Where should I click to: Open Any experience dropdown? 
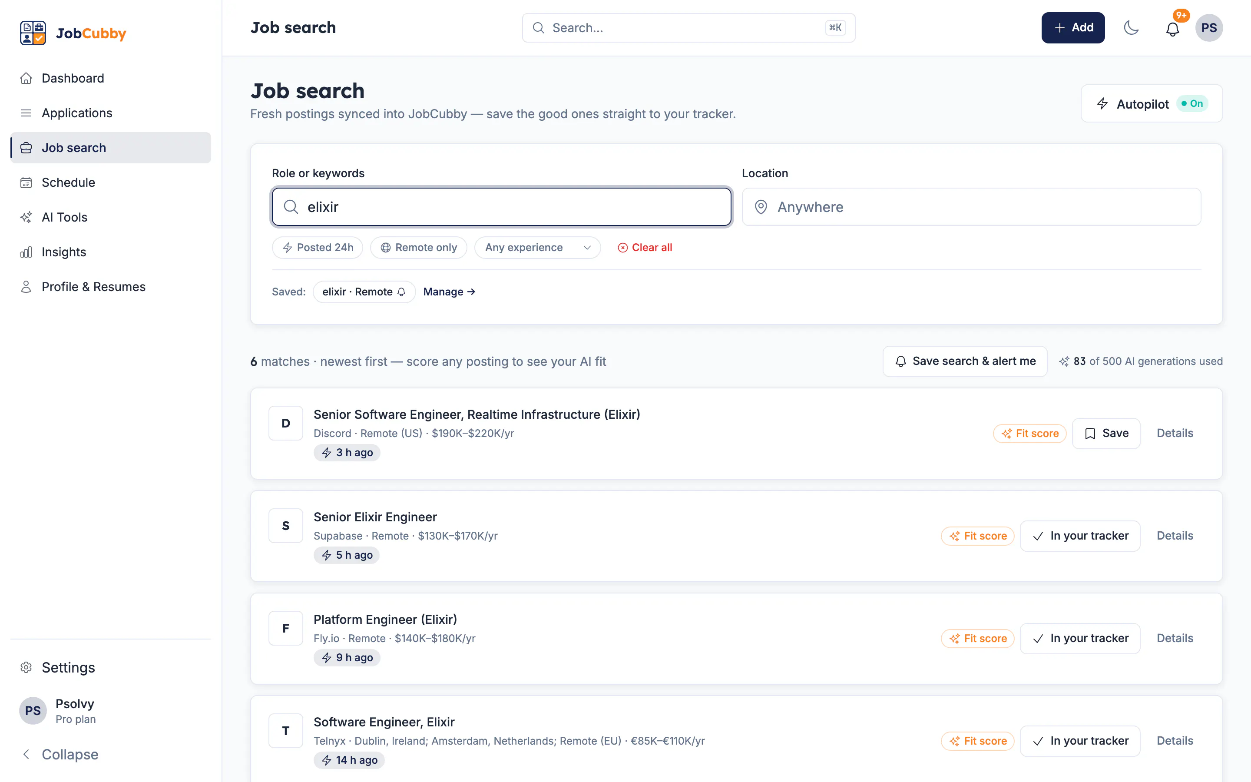click(x=537, y=248)
